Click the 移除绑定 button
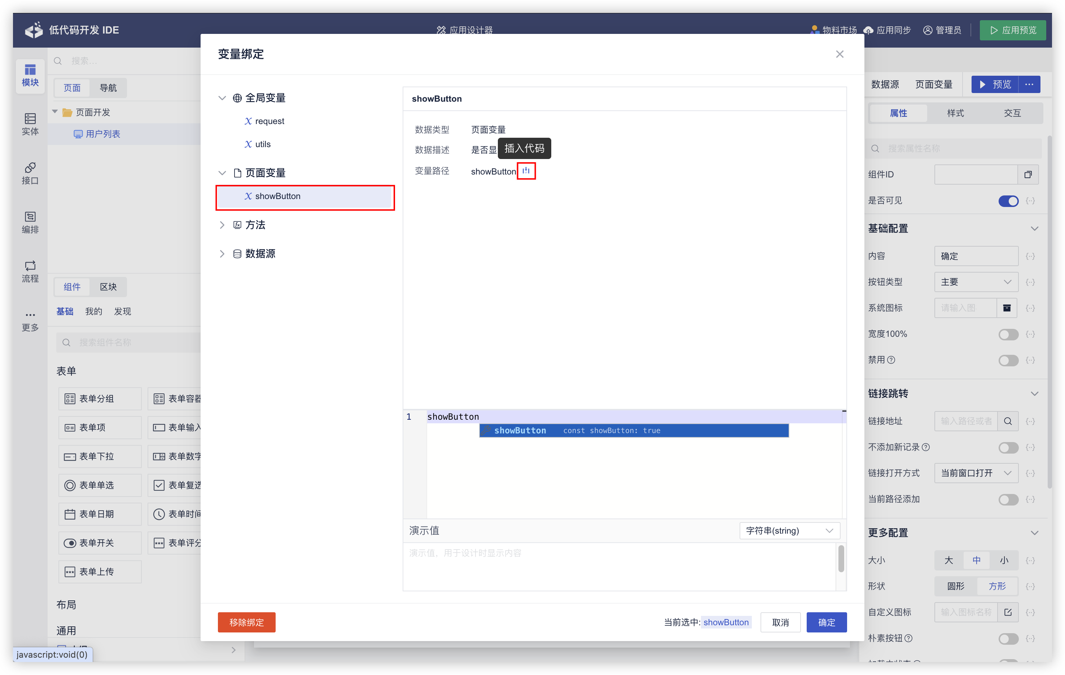Viewport: 1065px width, 675px height. [246, 622]
